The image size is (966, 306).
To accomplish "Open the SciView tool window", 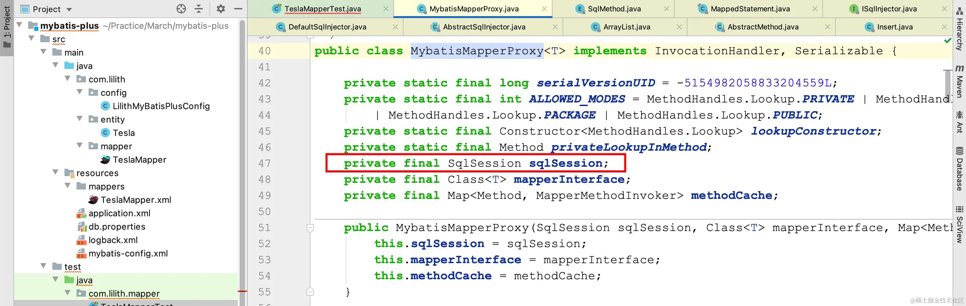I will pyautogui.click(x=960, y=224).
